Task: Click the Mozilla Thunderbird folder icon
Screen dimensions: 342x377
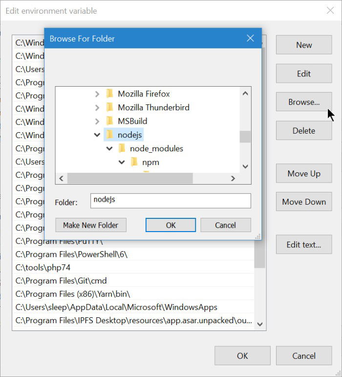Action: pos(109,107)
